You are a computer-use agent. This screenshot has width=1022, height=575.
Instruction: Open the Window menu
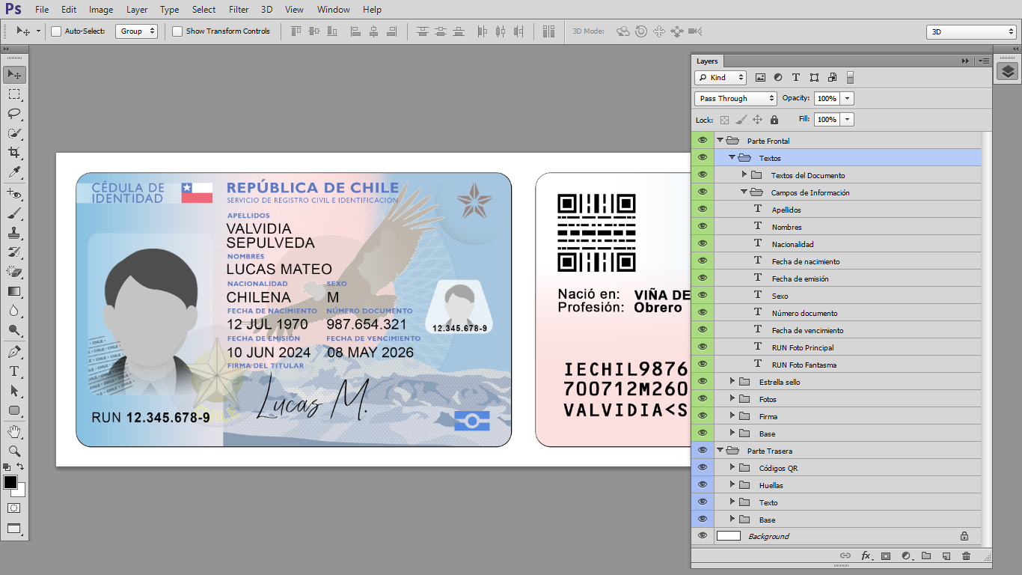coord(333,10)
